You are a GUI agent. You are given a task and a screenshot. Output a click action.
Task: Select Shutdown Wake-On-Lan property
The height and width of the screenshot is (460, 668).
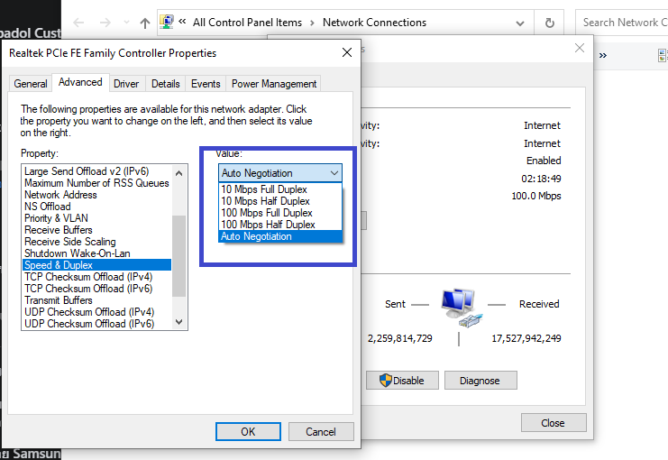tap(96, 253)
